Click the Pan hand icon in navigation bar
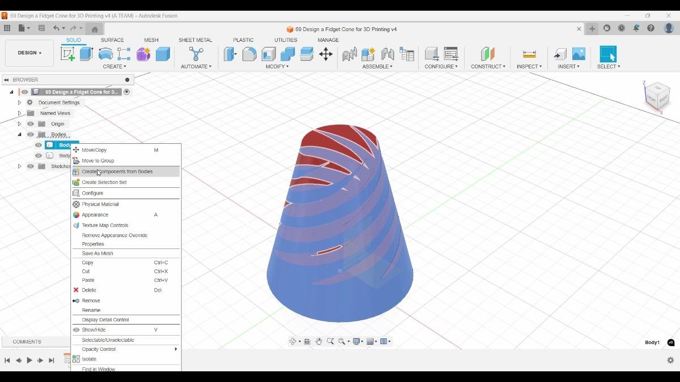 pos(318,341)
